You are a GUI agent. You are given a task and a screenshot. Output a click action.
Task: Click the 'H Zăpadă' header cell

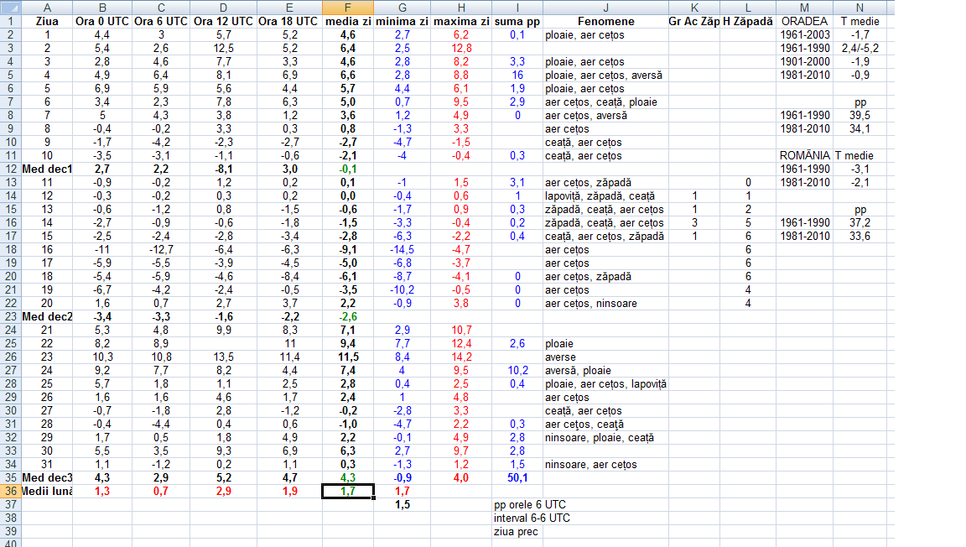click(x=748, y=22)
